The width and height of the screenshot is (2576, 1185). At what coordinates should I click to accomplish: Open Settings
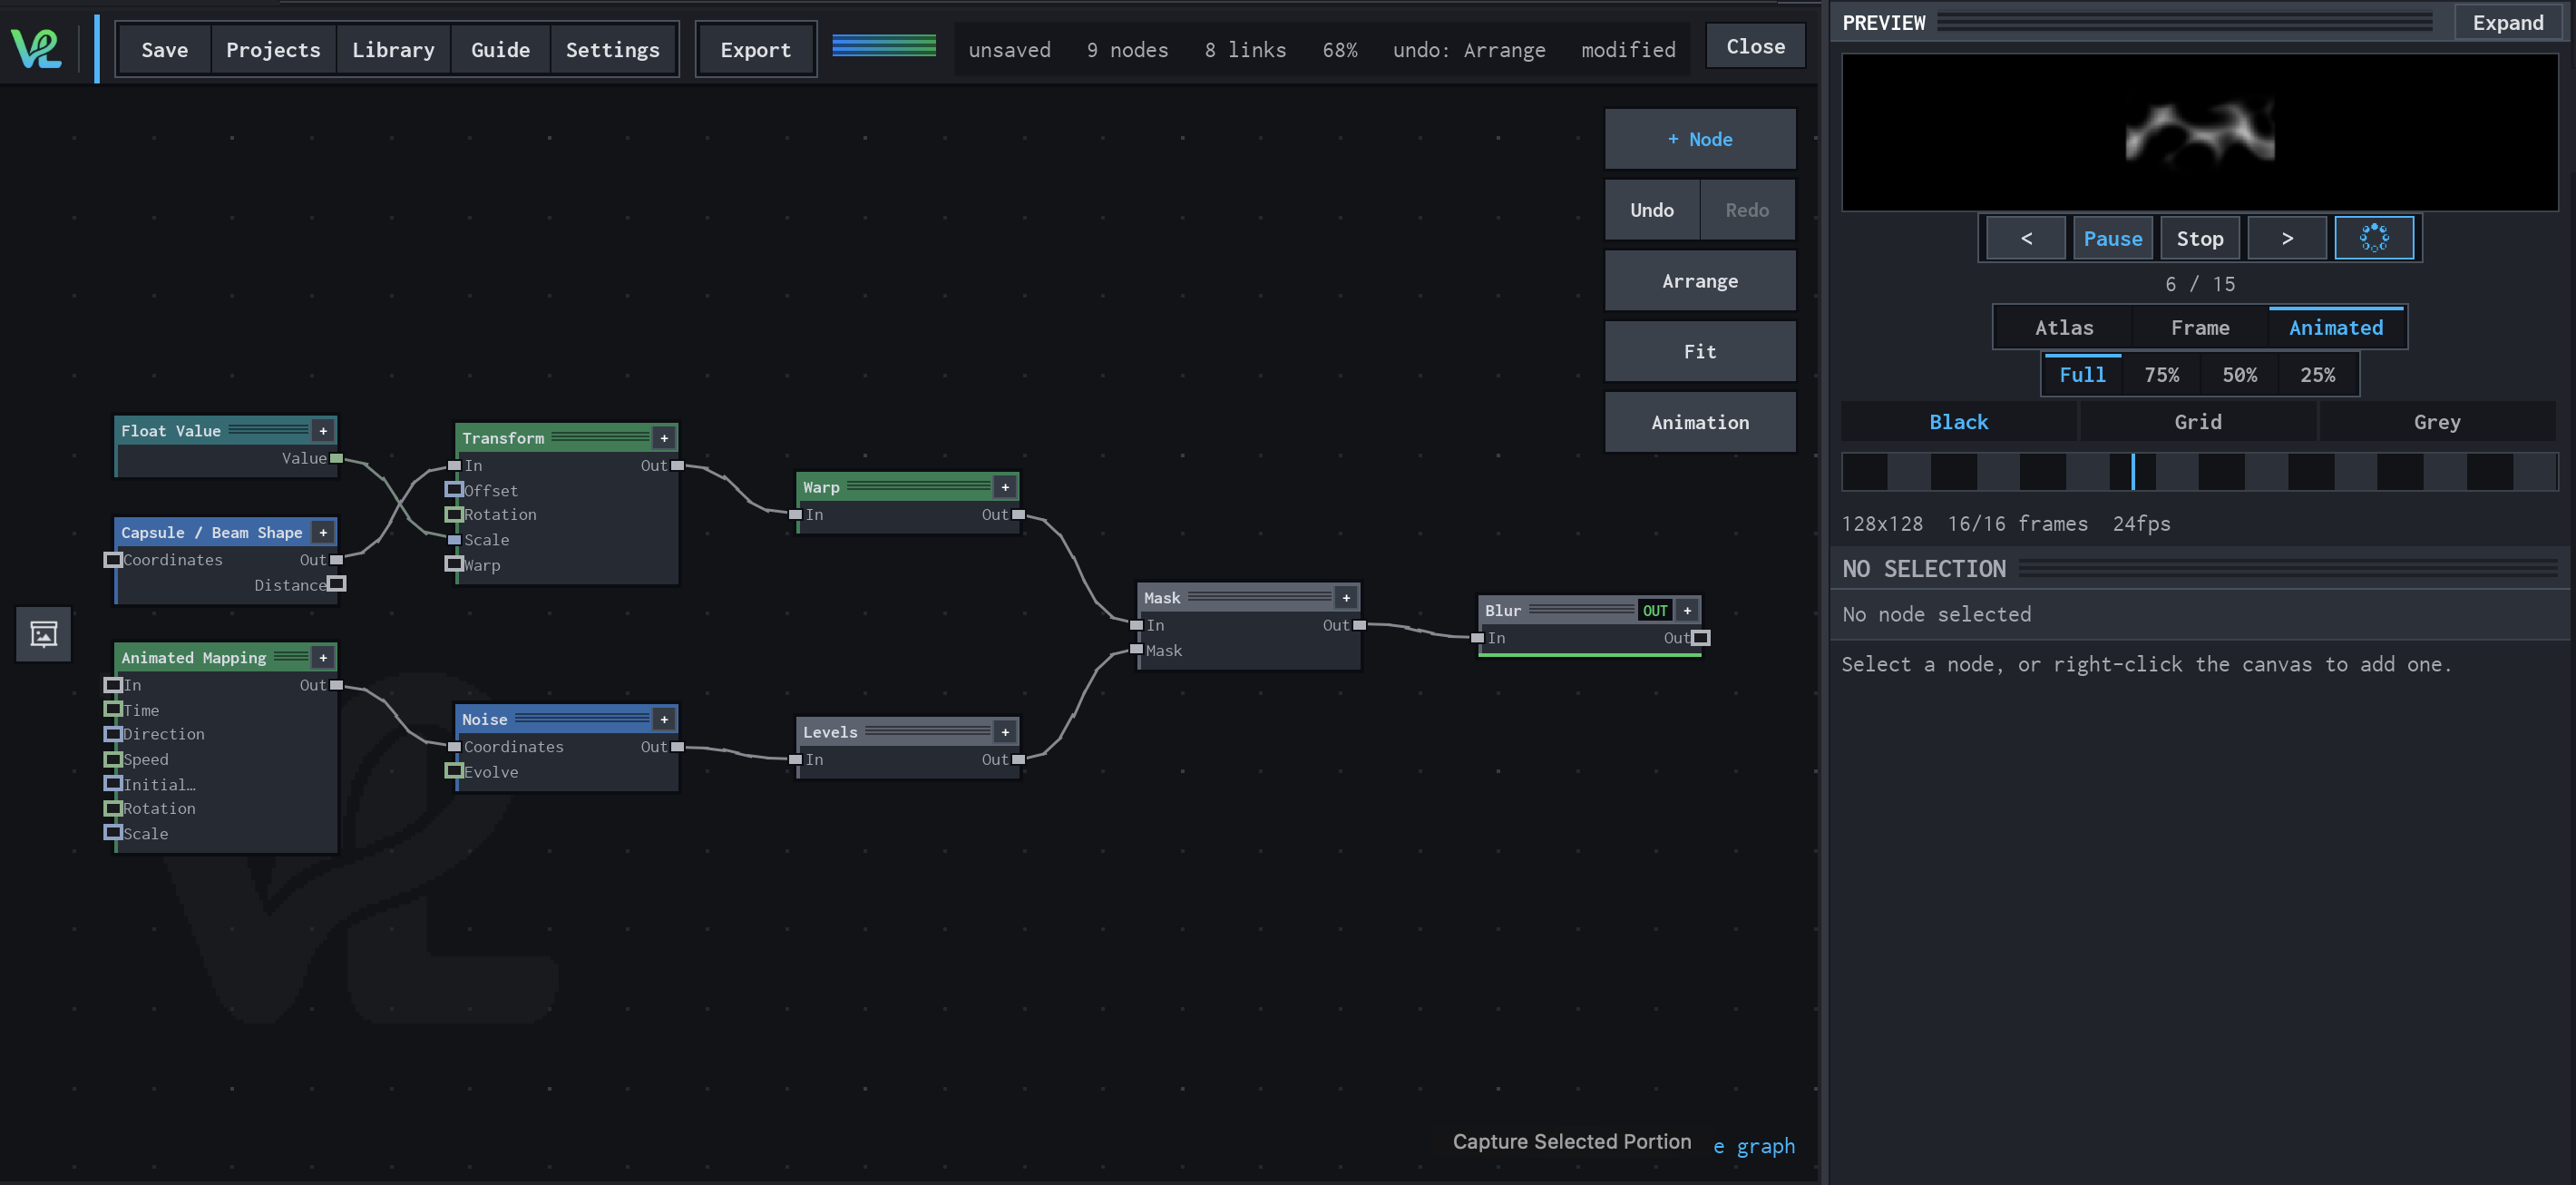pos(613,49)
